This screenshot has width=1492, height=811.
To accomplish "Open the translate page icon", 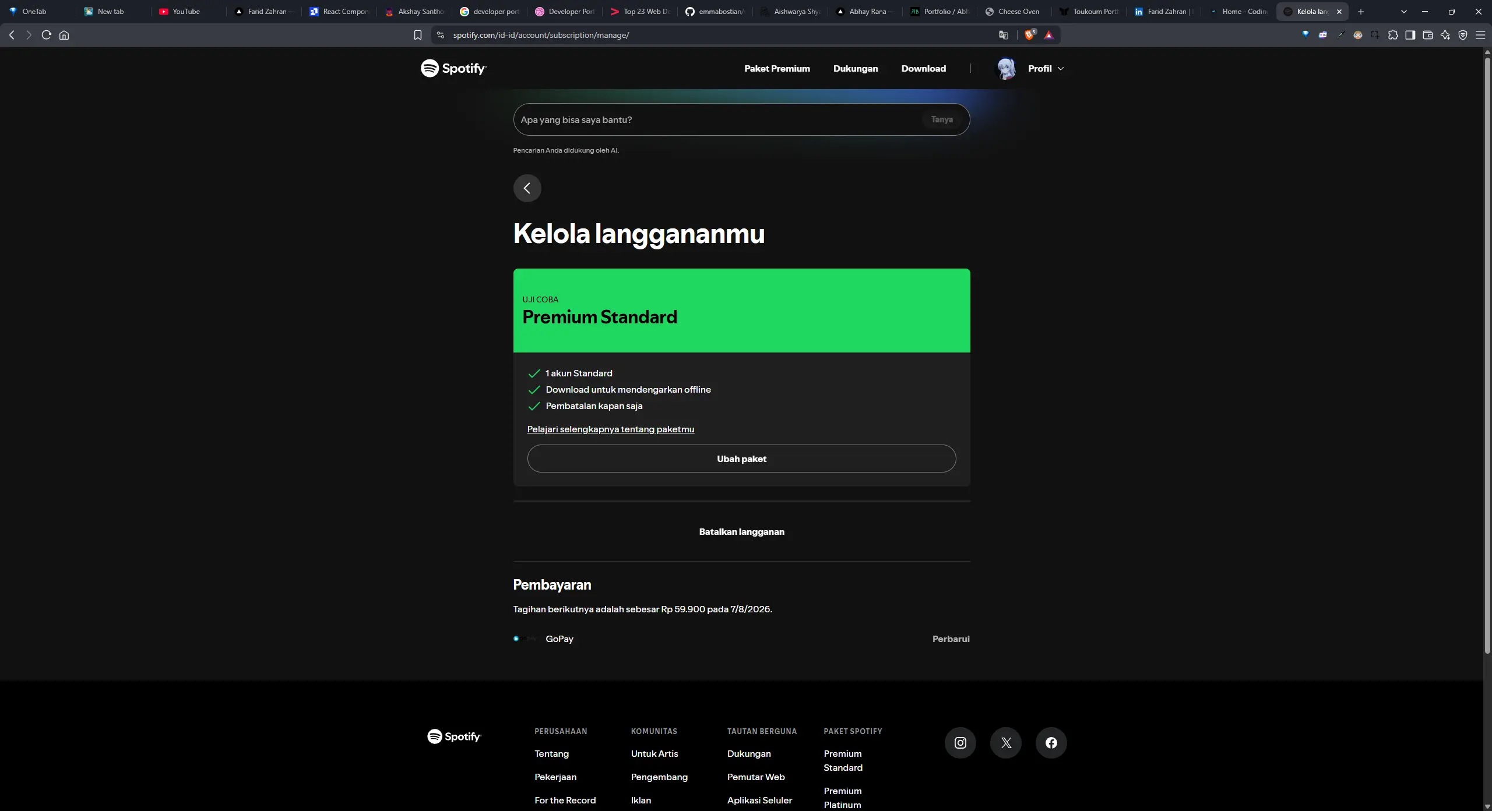I will pyautogui.click(x=1003, y=35).
